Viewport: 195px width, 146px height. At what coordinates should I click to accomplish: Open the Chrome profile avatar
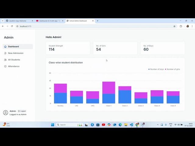click(x=188, y=26)
